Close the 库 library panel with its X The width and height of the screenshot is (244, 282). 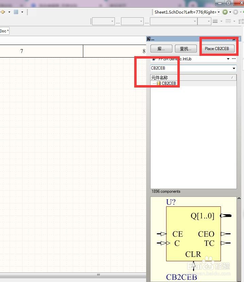pyautogui.click(x=239, y=39)
